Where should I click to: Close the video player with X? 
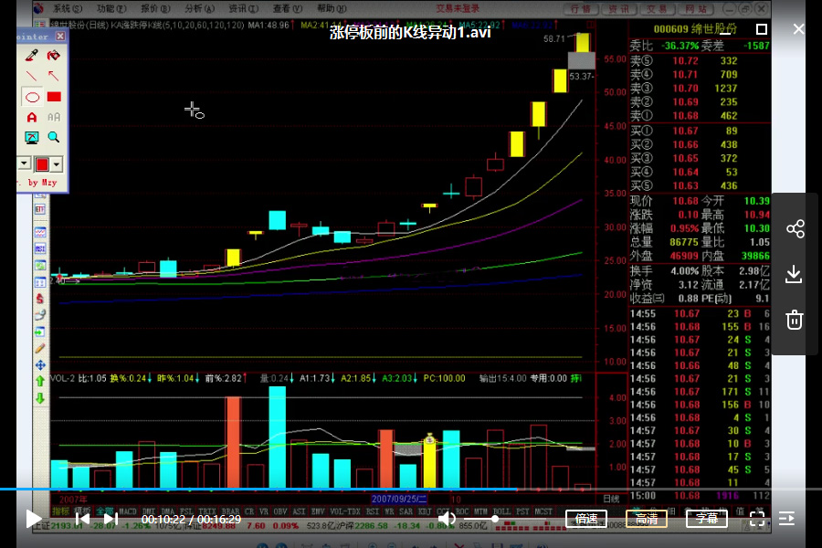[798, 29]
